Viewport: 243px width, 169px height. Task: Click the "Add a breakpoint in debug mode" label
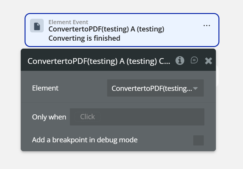point(85,140)
